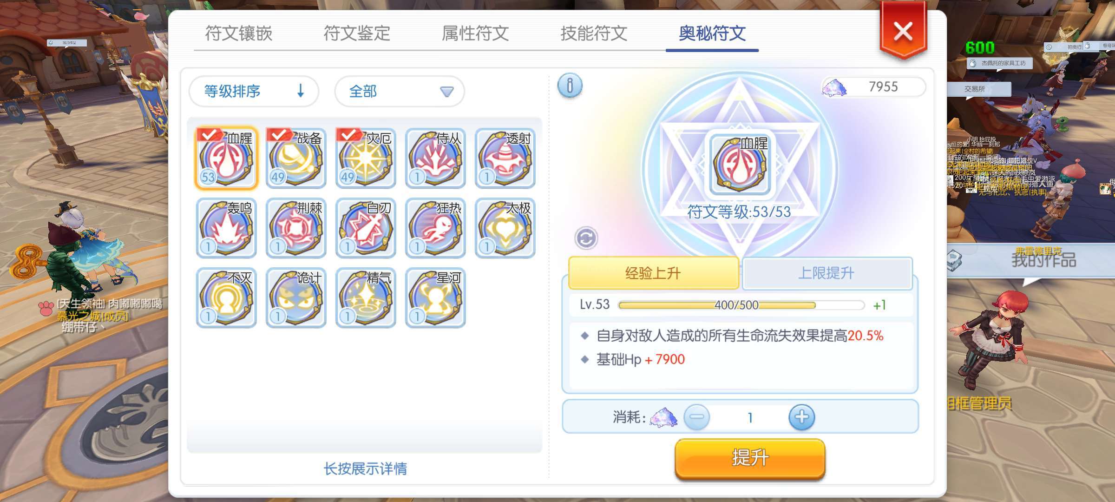The image size is (1115, 502).
Task: Toggle the checked 战备 rune
Action: click(296, 158)
